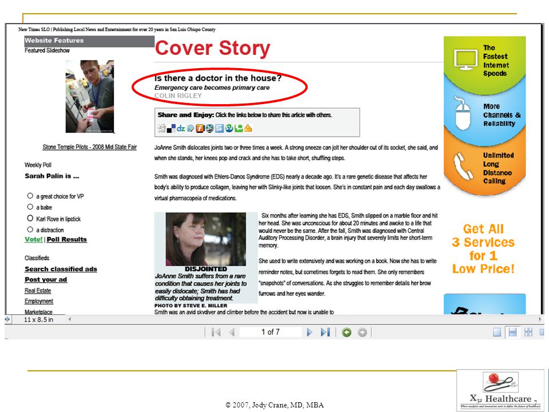Share article via Delicious icon

click(171, 128)
